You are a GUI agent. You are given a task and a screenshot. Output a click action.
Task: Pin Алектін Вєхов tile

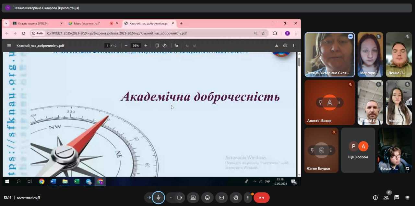[320, 102]
